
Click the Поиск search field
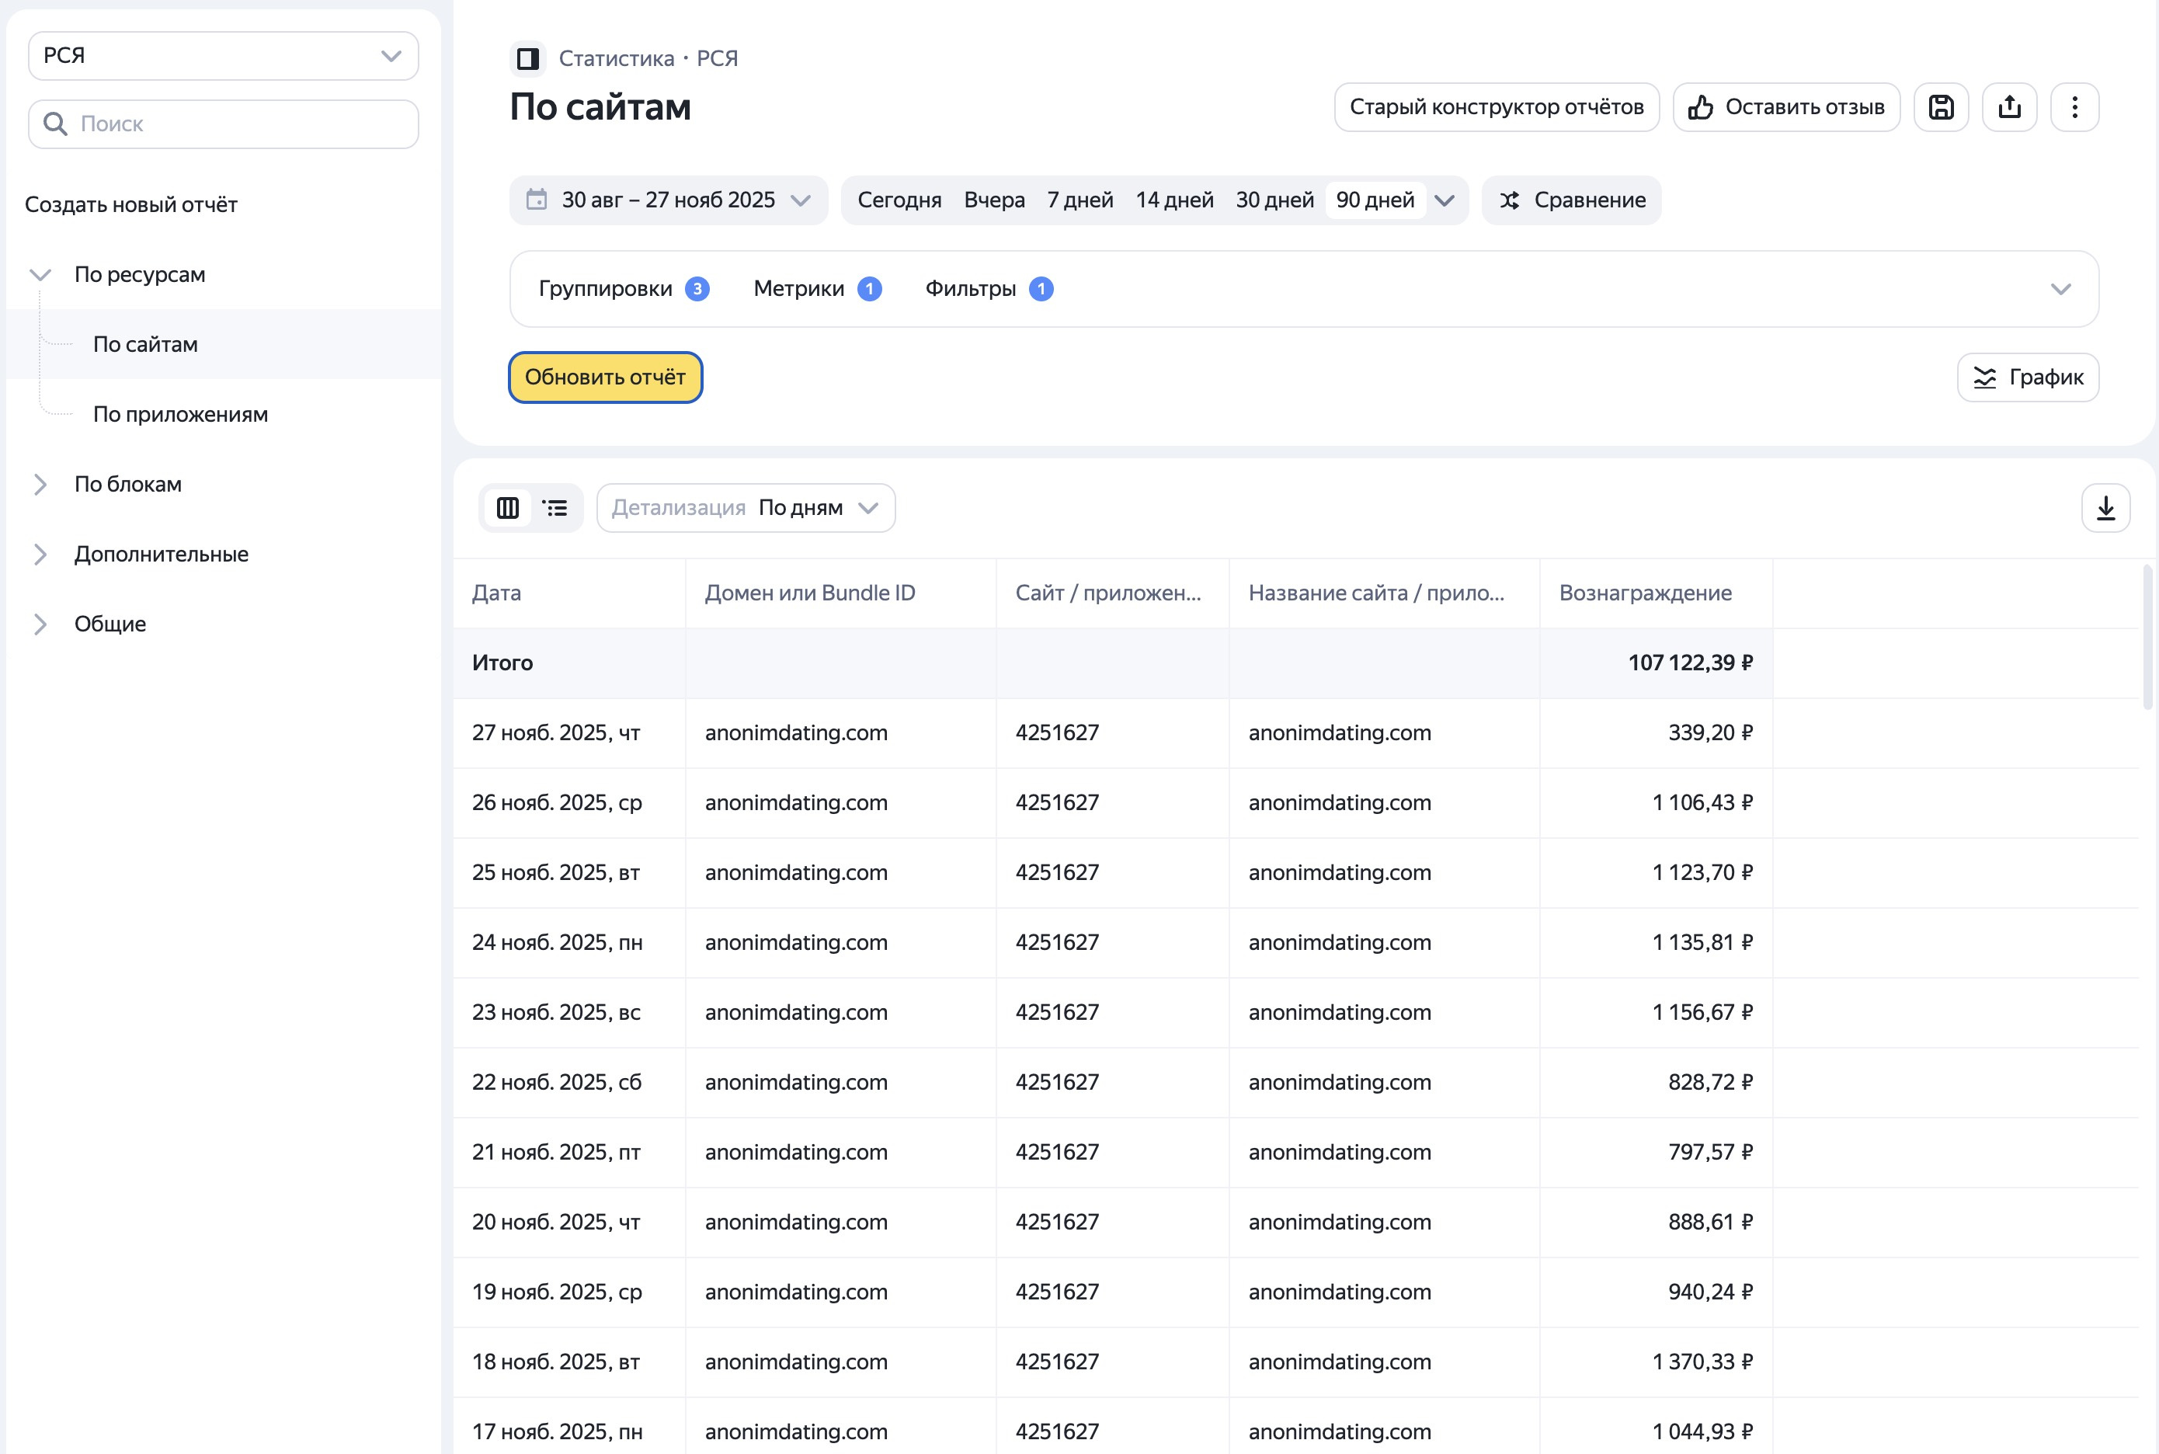tap(222, 124)
